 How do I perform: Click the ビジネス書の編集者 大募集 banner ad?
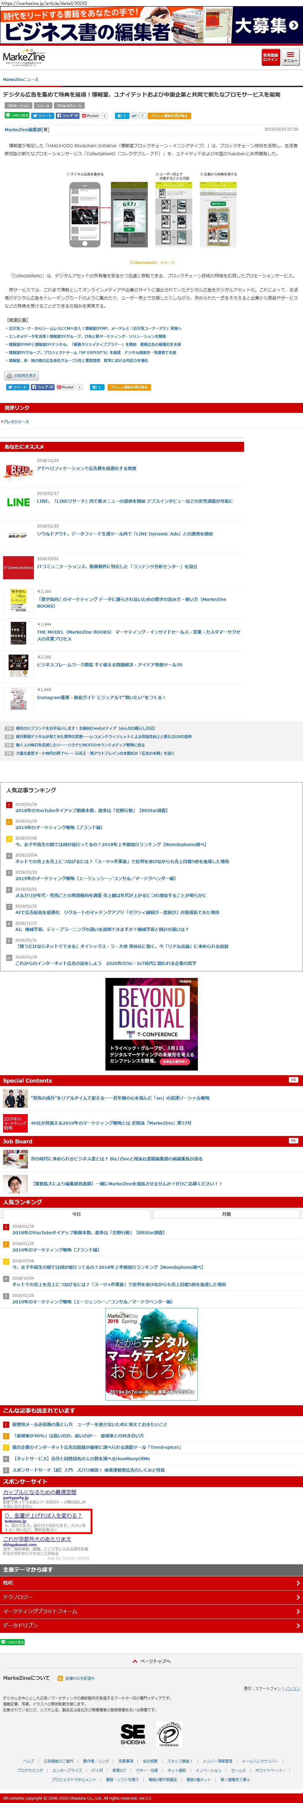point(152,26)
